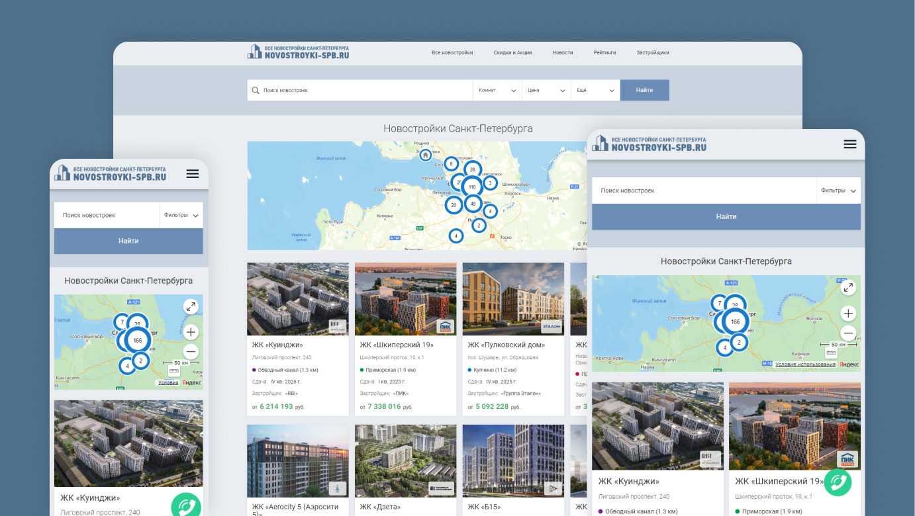915x516 pixels.
Task: Open ЖК «Пулковский дом» card title
Action: click(506, 345)
